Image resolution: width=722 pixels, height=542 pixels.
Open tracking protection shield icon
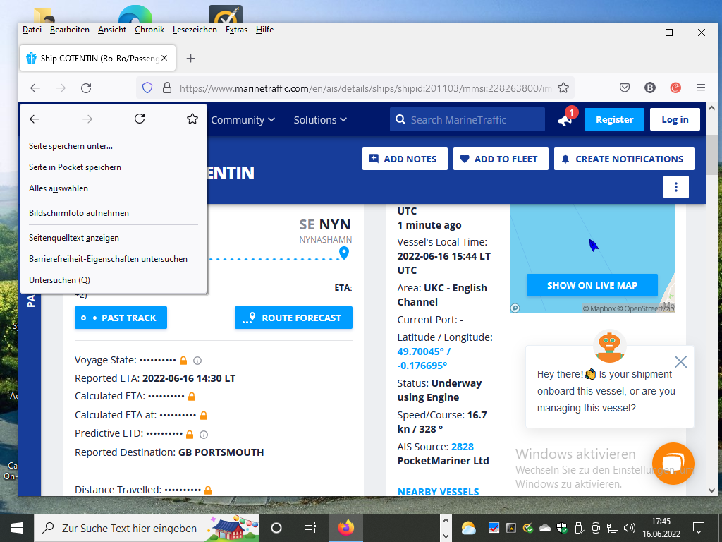click(x=147, y=88)
